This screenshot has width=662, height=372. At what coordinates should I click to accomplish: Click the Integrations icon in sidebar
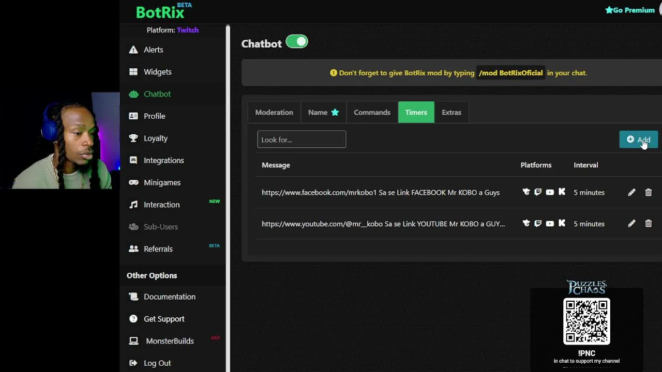133,161
